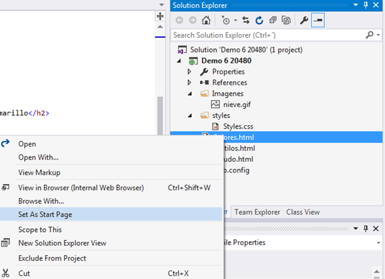The height and width of the screenshot is (279, 385).
Task: Click the editor split-view handle icon
Action: (160, 16)
